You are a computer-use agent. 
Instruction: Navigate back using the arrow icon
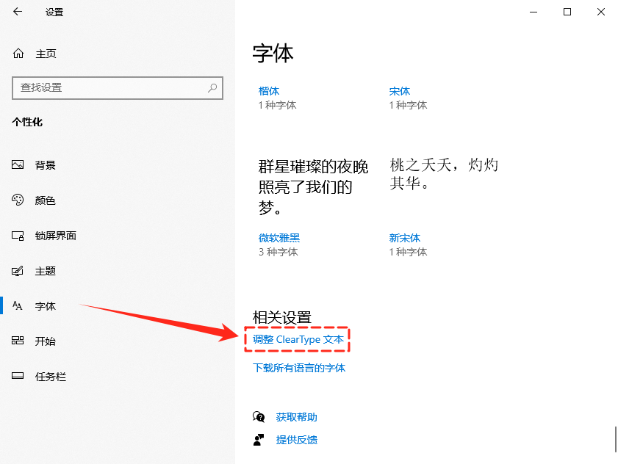[16, 12]
